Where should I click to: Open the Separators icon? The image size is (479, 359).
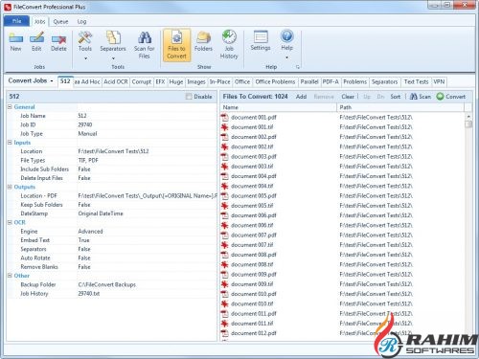coord(113,37)
